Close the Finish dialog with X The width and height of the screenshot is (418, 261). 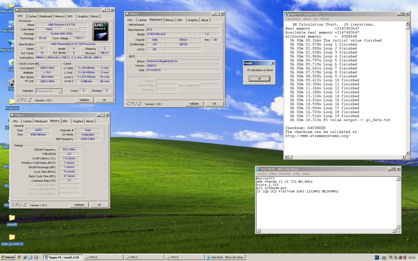coord(272,63)
